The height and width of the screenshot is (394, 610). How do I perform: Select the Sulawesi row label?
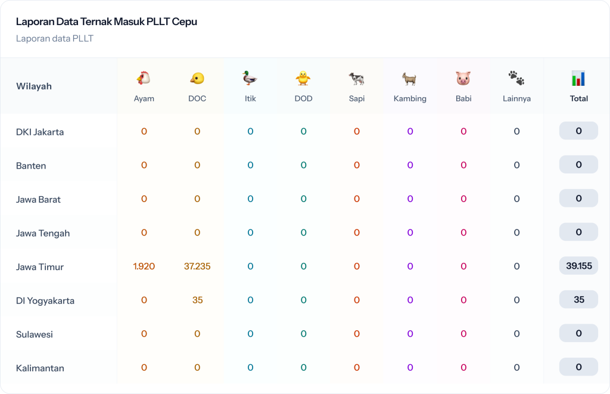(x=35, y=334)
